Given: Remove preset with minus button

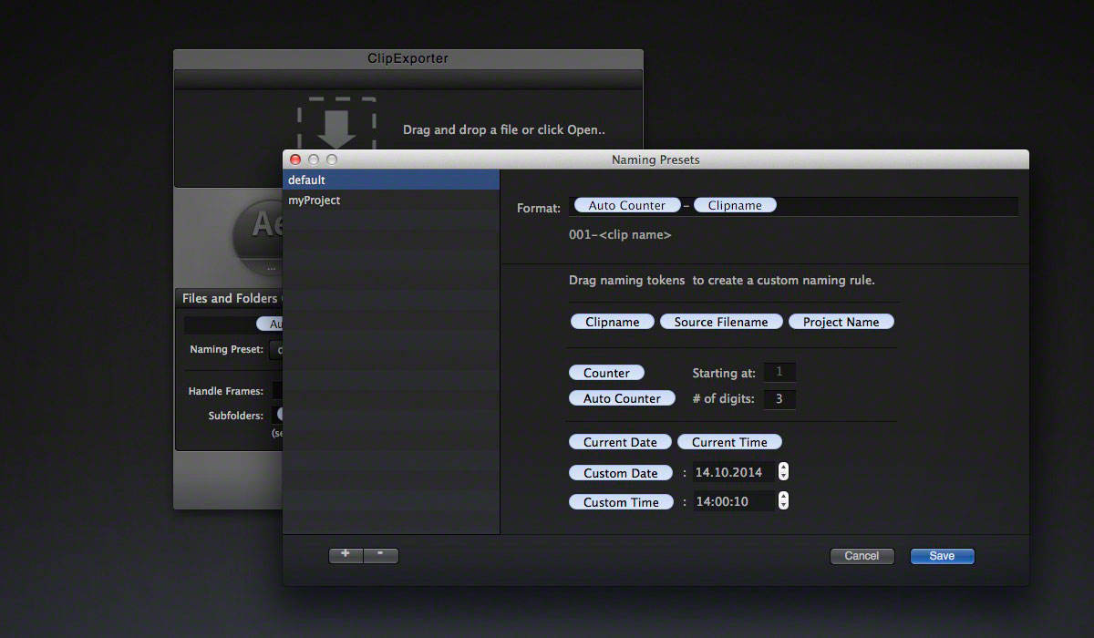Looking at the screenshot, I should tap(381, 555).
